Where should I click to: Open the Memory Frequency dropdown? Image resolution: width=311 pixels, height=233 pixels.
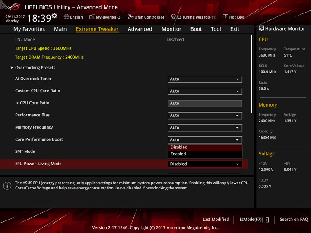tap(205, 128)
